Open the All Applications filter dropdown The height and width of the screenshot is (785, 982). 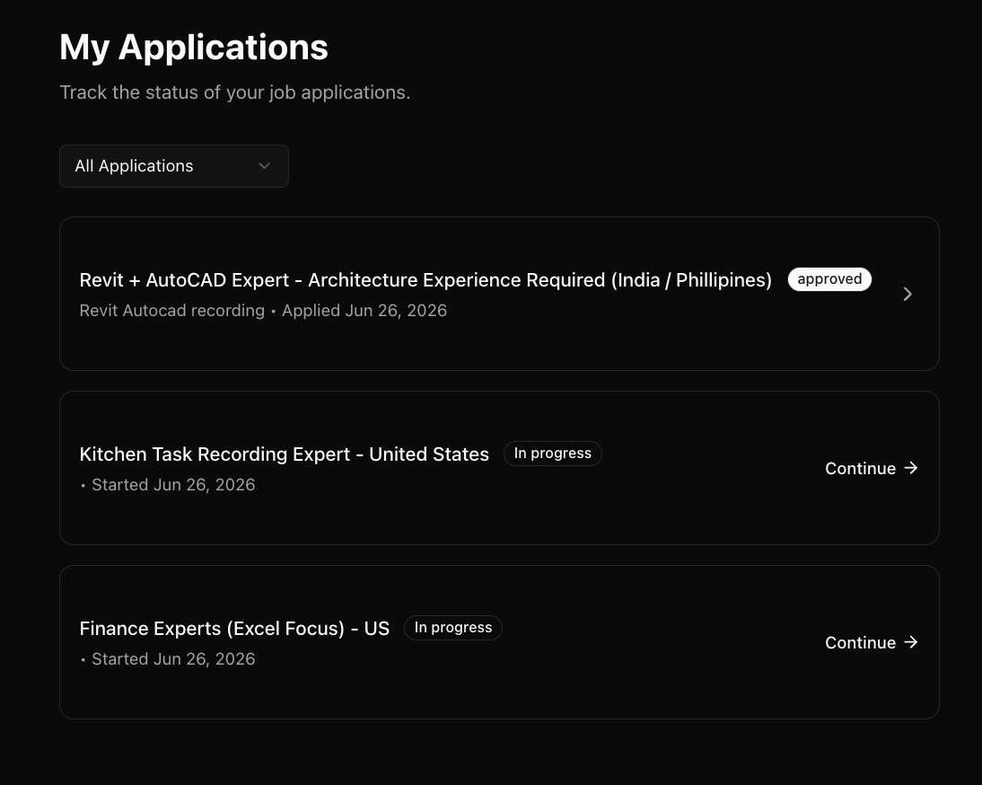(x=174, y=166)
